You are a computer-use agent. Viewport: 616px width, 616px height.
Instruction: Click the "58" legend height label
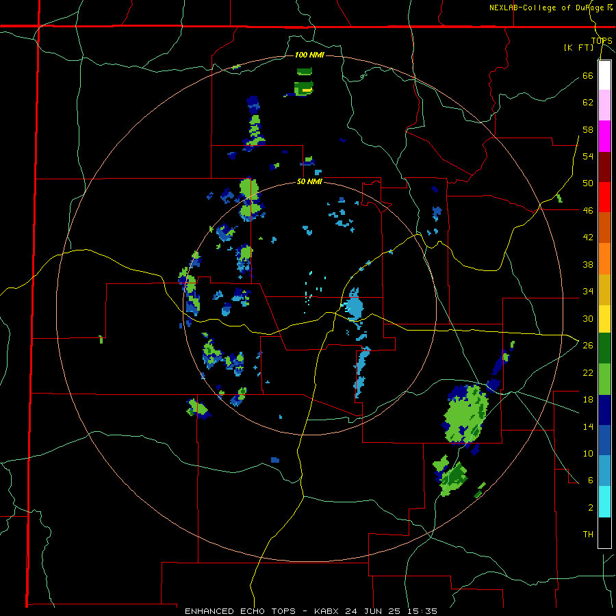[x=588, y=129]
